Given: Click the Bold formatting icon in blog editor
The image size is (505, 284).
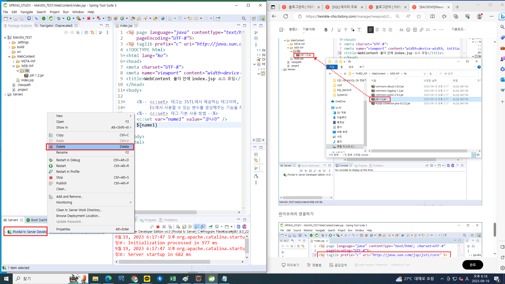Looking at the screenshot, I should [x=326, y=30].
